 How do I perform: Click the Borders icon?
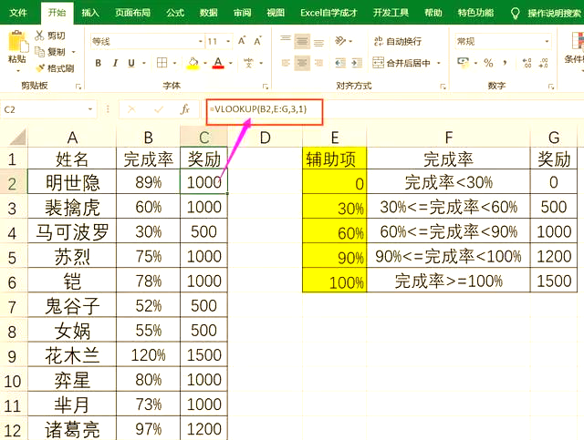tap(162, 63)
